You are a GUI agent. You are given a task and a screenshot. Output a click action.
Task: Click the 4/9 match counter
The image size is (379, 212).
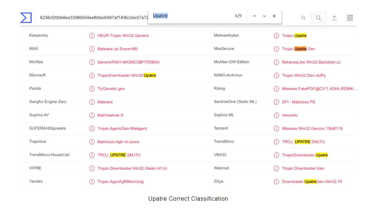point(238,16)
